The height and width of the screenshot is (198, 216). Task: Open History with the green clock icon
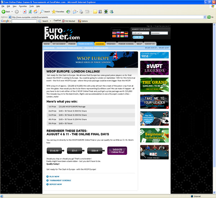[68, 12]
